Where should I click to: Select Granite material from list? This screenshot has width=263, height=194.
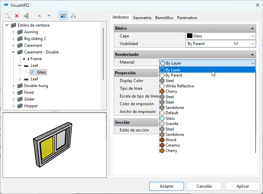tap(207, 124)
